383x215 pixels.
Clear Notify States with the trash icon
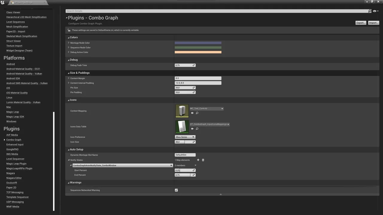click(203, 160)
